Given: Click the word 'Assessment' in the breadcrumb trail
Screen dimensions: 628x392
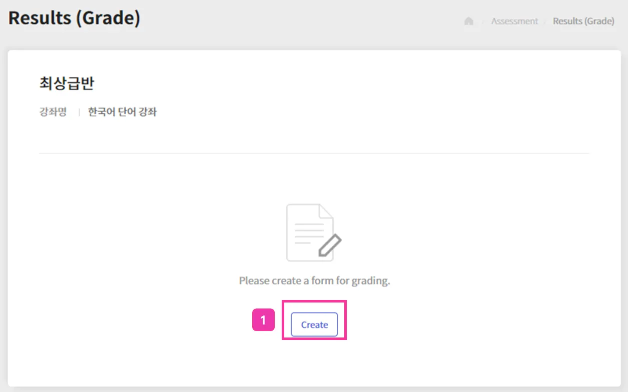Looking at the screenshot, I should pos(514,21).
